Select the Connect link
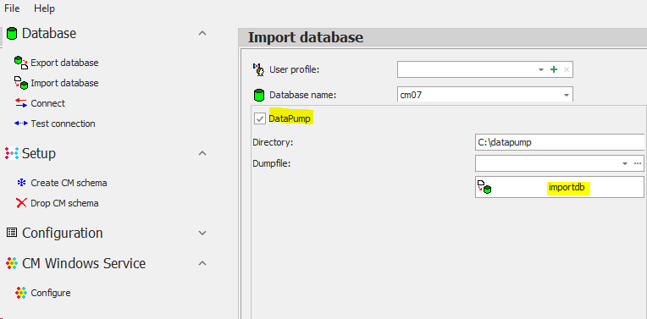647x319 pixels. click(x=48, y=103)
